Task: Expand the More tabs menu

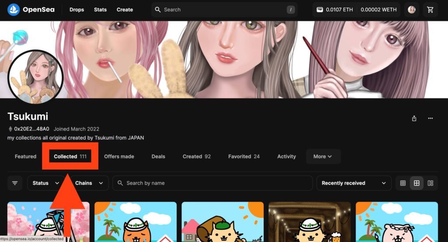Action: 323,156
